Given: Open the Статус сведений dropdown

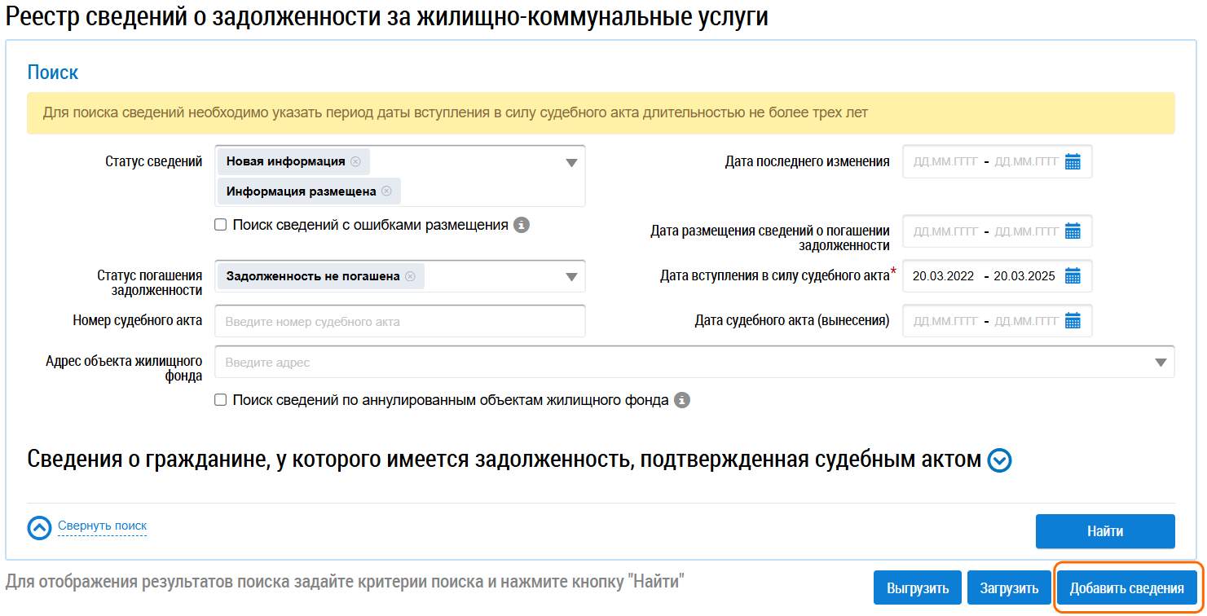Looking at the screenshot, I should 571,161.
